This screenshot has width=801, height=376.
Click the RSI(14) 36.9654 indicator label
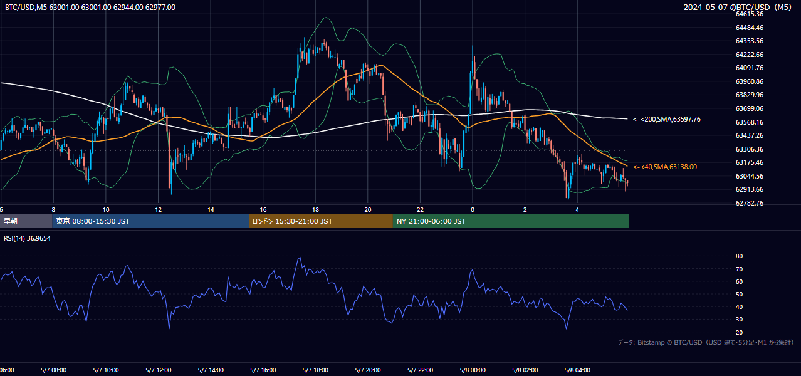[28, 238]
